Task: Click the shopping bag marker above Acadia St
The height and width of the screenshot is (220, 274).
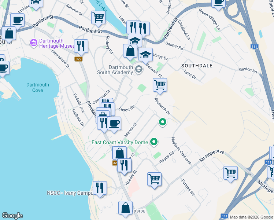Action: [119, 153]
